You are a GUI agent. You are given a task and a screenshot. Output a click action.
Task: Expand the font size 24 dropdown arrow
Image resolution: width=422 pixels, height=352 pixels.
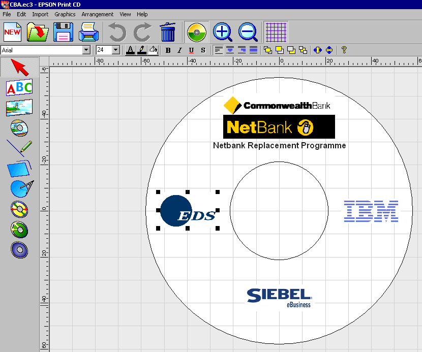point(116,50)
